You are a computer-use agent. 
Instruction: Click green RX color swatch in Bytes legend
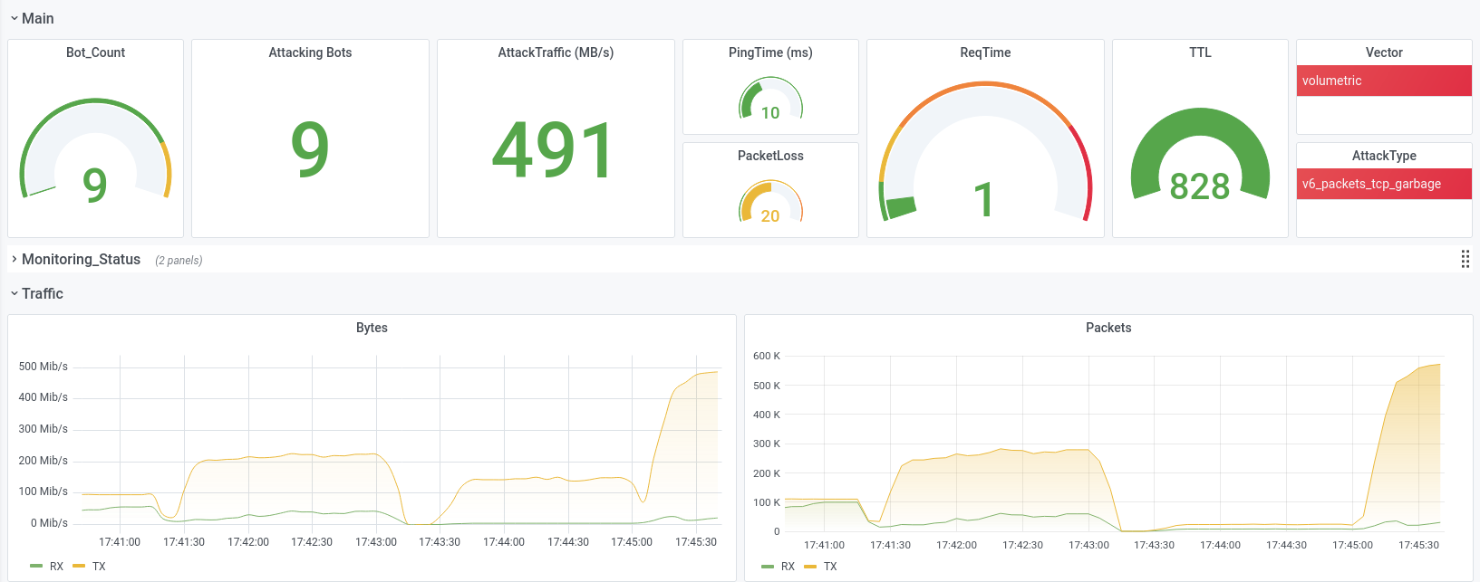pos(36,567)
